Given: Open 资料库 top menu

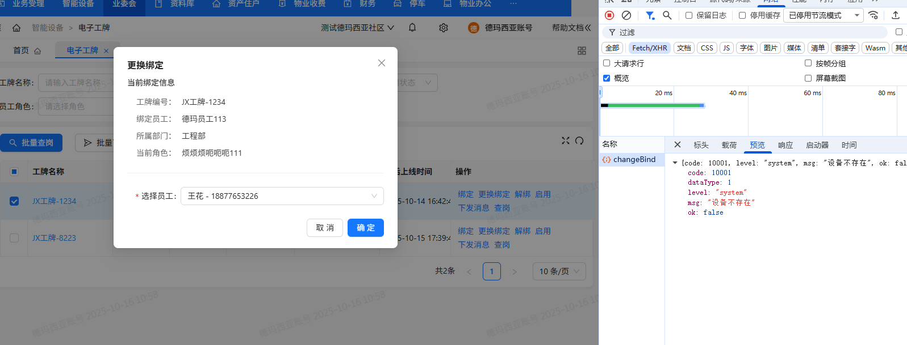Looking at the screenshot, I should point(174,4).
